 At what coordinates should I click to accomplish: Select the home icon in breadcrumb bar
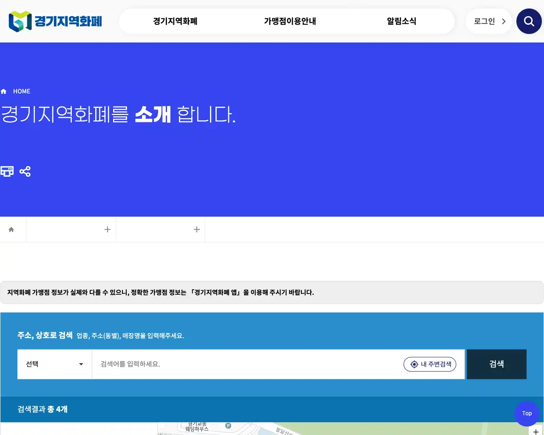pyautogui.click(x=12, y=229)
